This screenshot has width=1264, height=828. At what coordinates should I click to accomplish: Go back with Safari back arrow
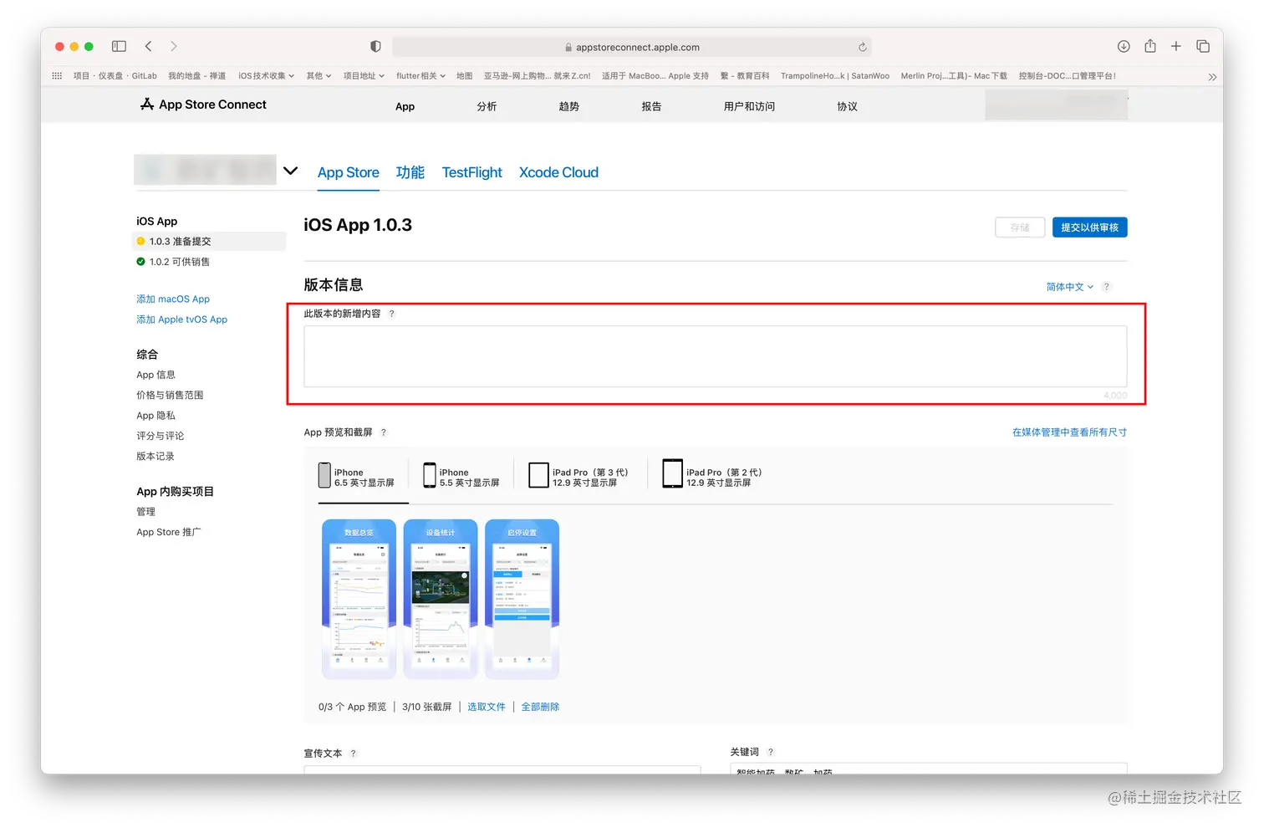[x=148, y=46]
